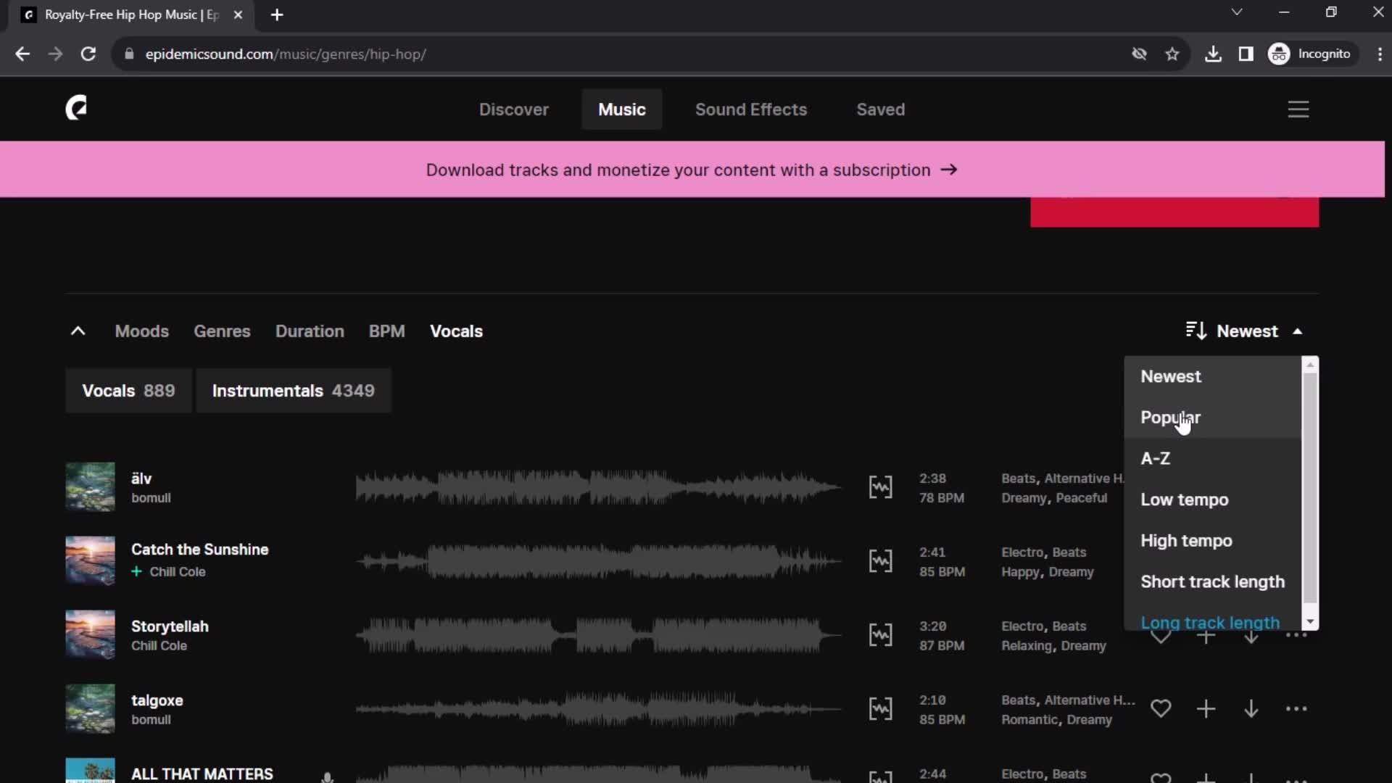Click the sort order icon beside Newest
This screenshot has height=783, width=1392.
click(1196, 331)
